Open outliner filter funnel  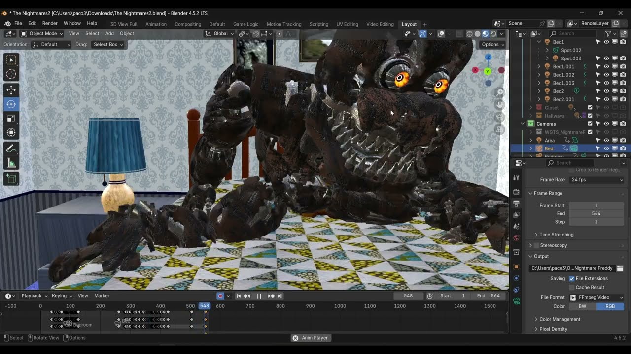click(x=608, y=33)
